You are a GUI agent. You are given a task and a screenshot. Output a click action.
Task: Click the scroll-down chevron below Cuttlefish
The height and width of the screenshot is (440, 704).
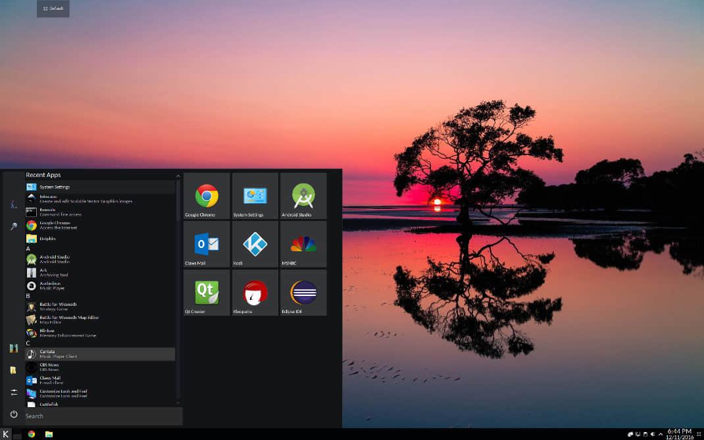click(178, 403)
